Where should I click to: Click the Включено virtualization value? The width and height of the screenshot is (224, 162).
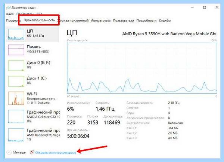(x=175, y=123)
